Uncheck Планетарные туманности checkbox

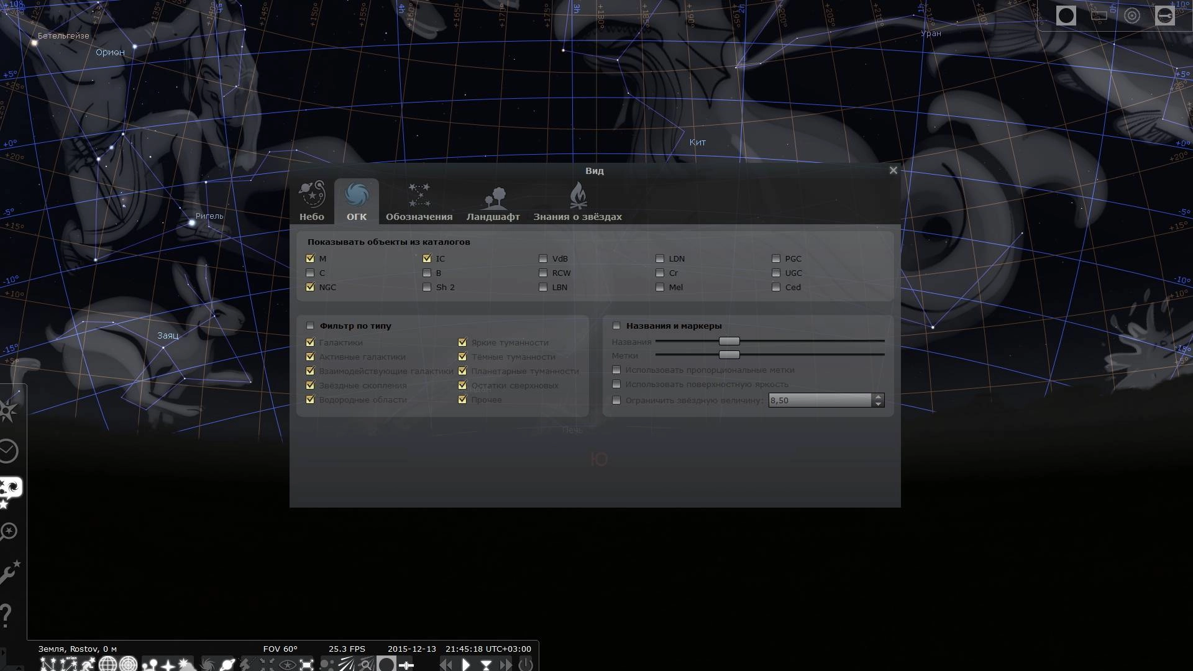[x=462, y=371]
